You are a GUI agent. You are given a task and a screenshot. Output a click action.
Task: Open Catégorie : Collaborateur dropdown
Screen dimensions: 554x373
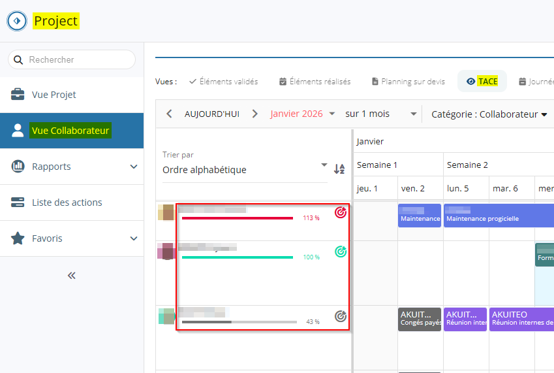tap(489, 114)
